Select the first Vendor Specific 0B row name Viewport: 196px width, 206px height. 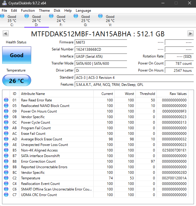pyautogui.click(x=33, y=117)
